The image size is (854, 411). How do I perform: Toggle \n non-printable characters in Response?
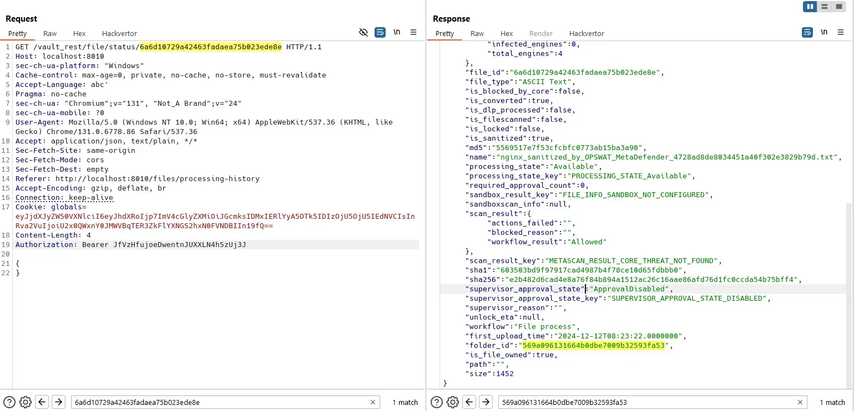[x=824, y=33]
